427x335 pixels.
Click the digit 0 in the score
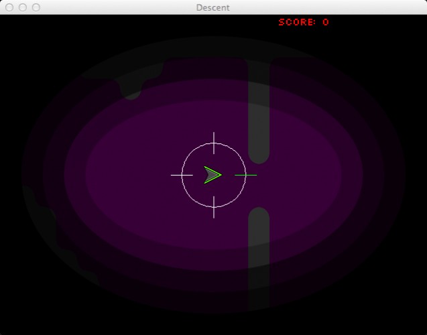(326, 22)
